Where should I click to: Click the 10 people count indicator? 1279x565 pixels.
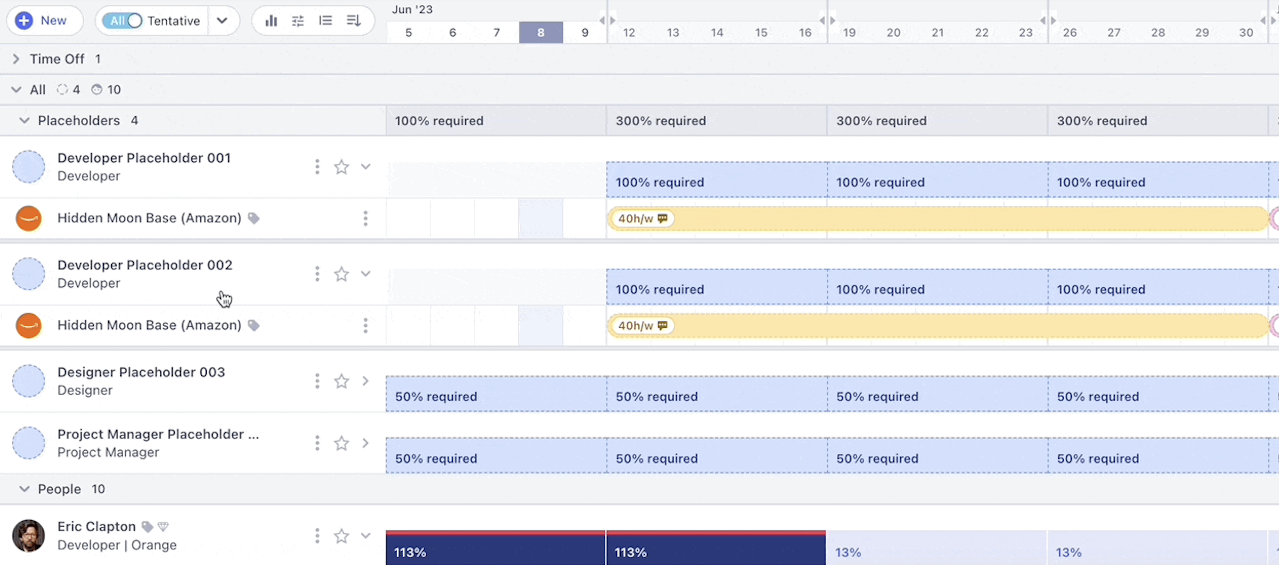(x=106, y=89)
